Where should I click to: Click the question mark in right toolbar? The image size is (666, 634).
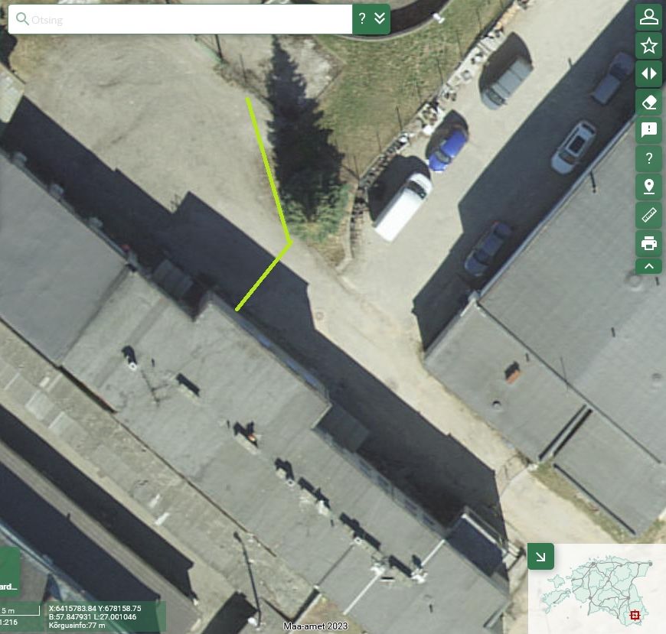(648, 158)
